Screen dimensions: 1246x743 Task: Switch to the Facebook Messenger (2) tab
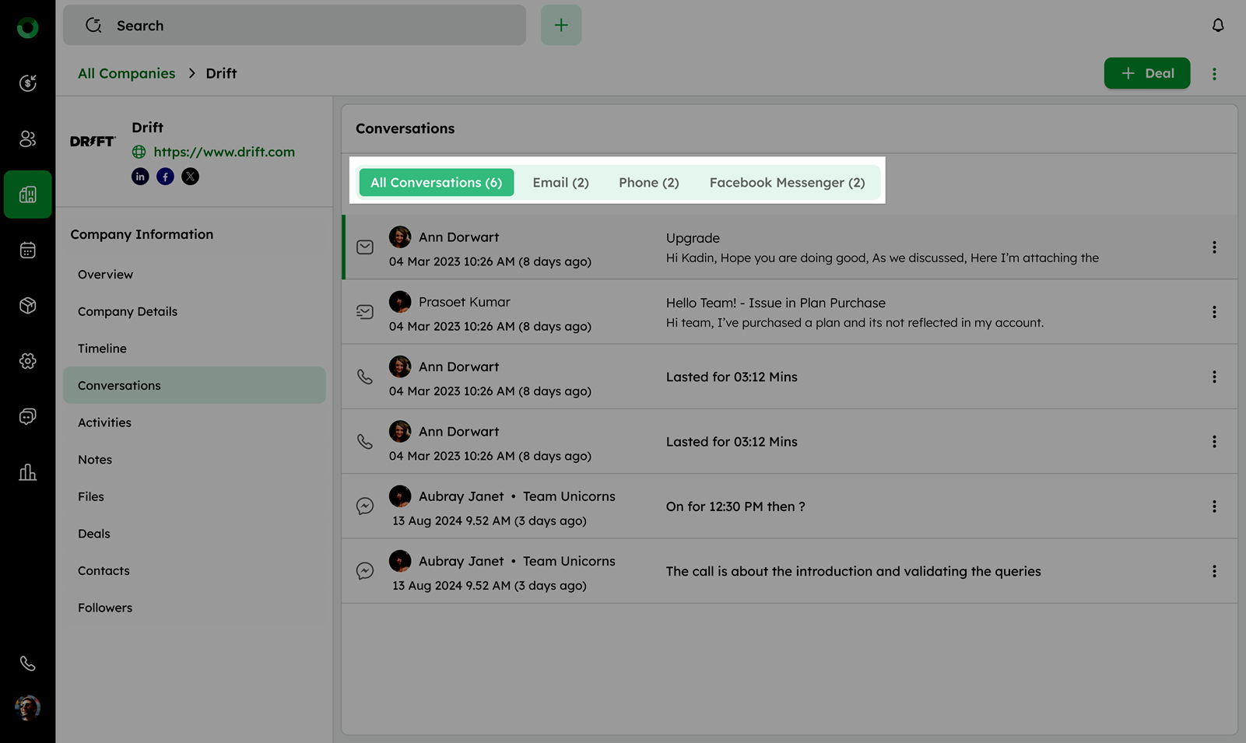click(x=786, y=183)
